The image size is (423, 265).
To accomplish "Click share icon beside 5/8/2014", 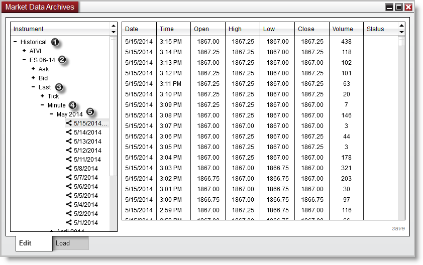I will click(x=69, y=168).
